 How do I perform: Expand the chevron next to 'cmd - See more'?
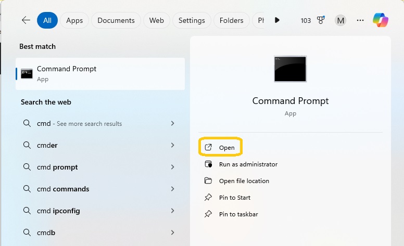(173, 123)
